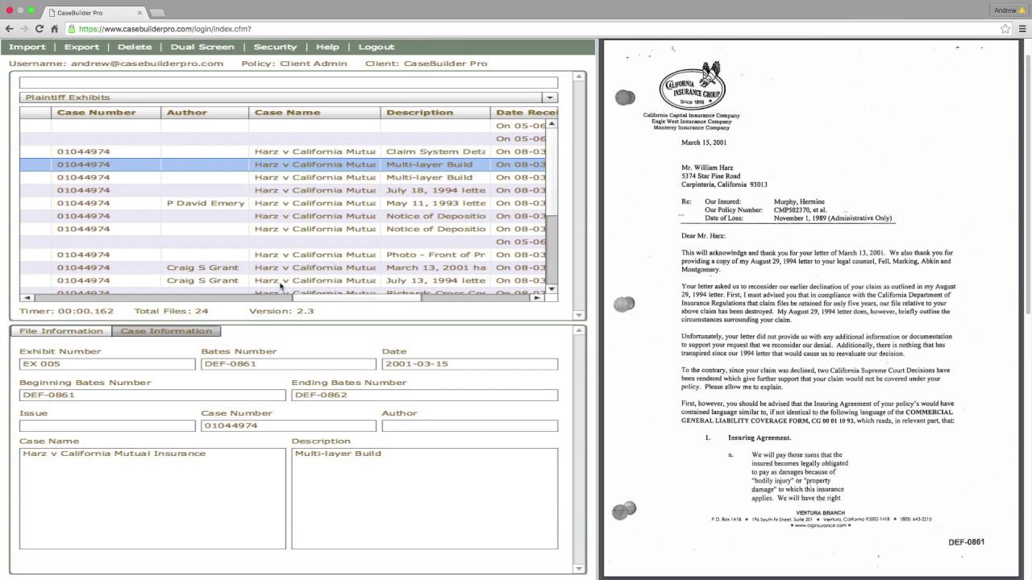Select the July 18, 1994 letter row

[282, 190]
